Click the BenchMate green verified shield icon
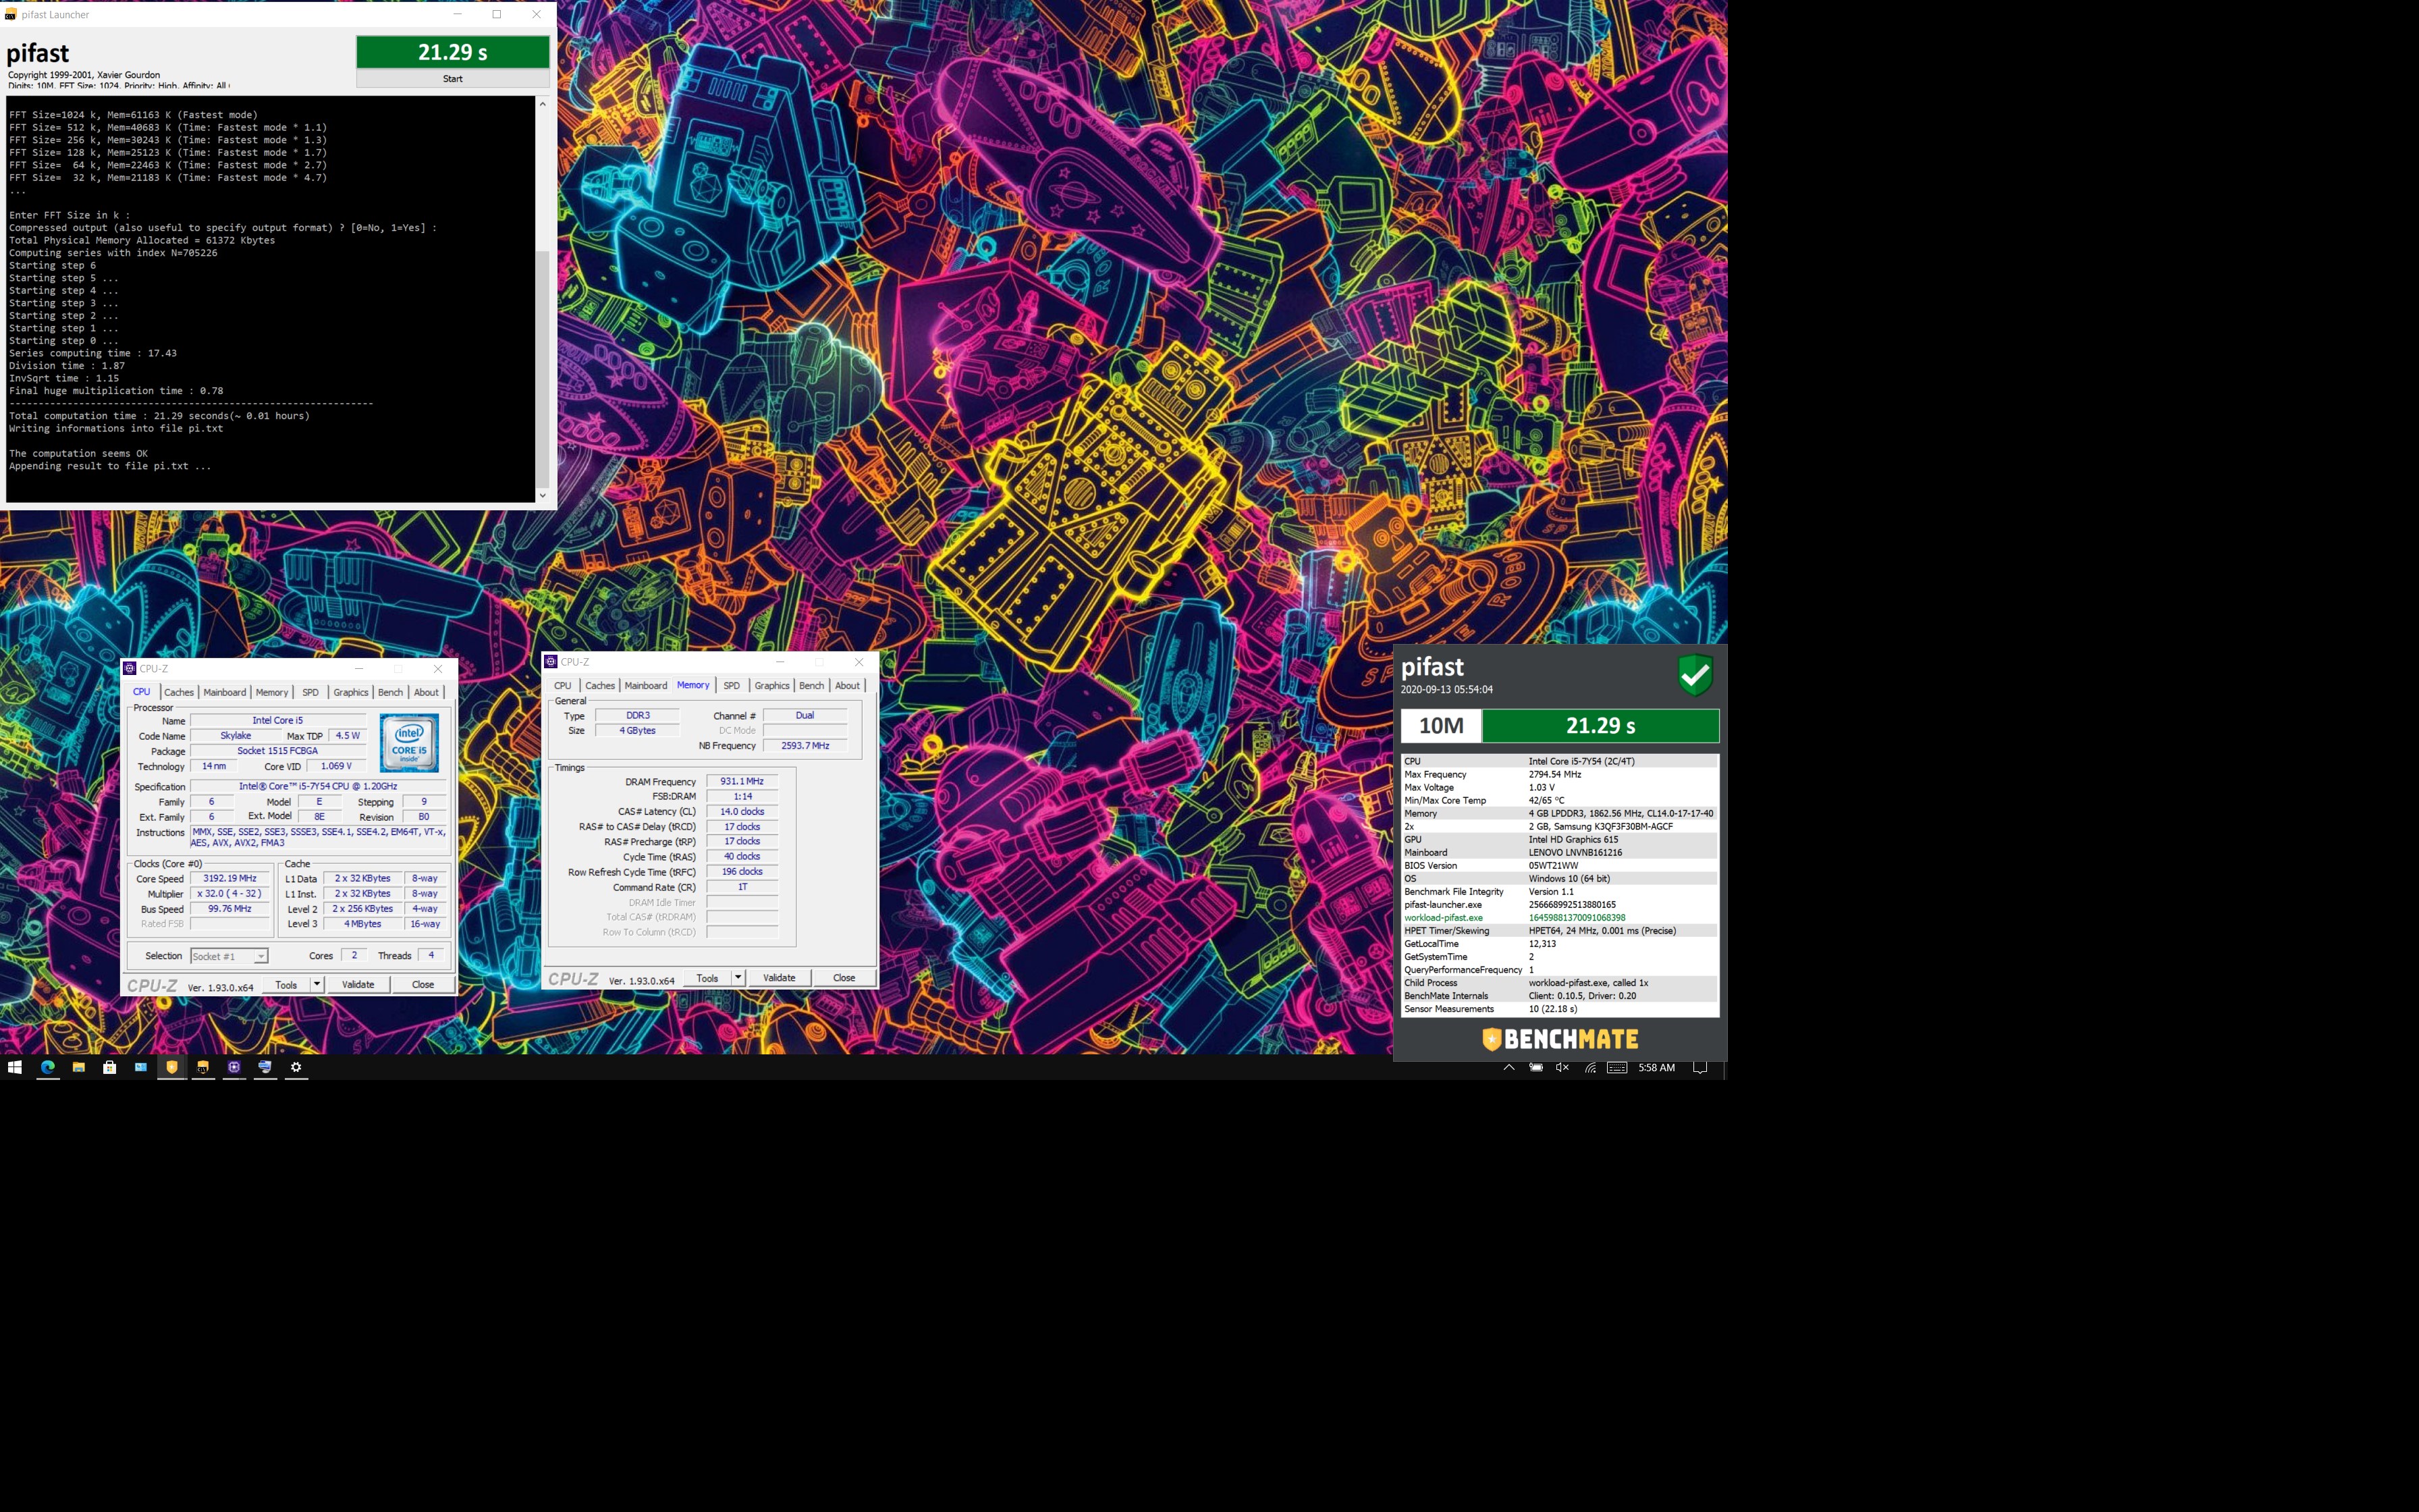Viewport: 2419px width, 1512px height. click(1695, 675)
